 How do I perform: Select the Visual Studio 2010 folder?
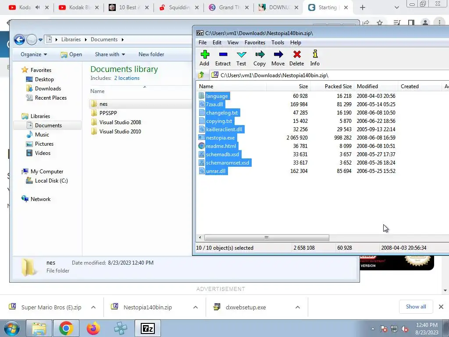pyautogui.click(x=120, y=132)
